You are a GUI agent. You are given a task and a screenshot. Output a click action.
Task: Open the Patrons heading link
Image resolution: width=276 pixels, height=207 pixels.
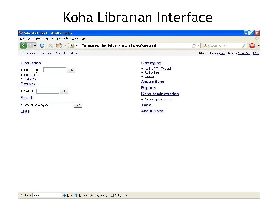tap(28, 84)
